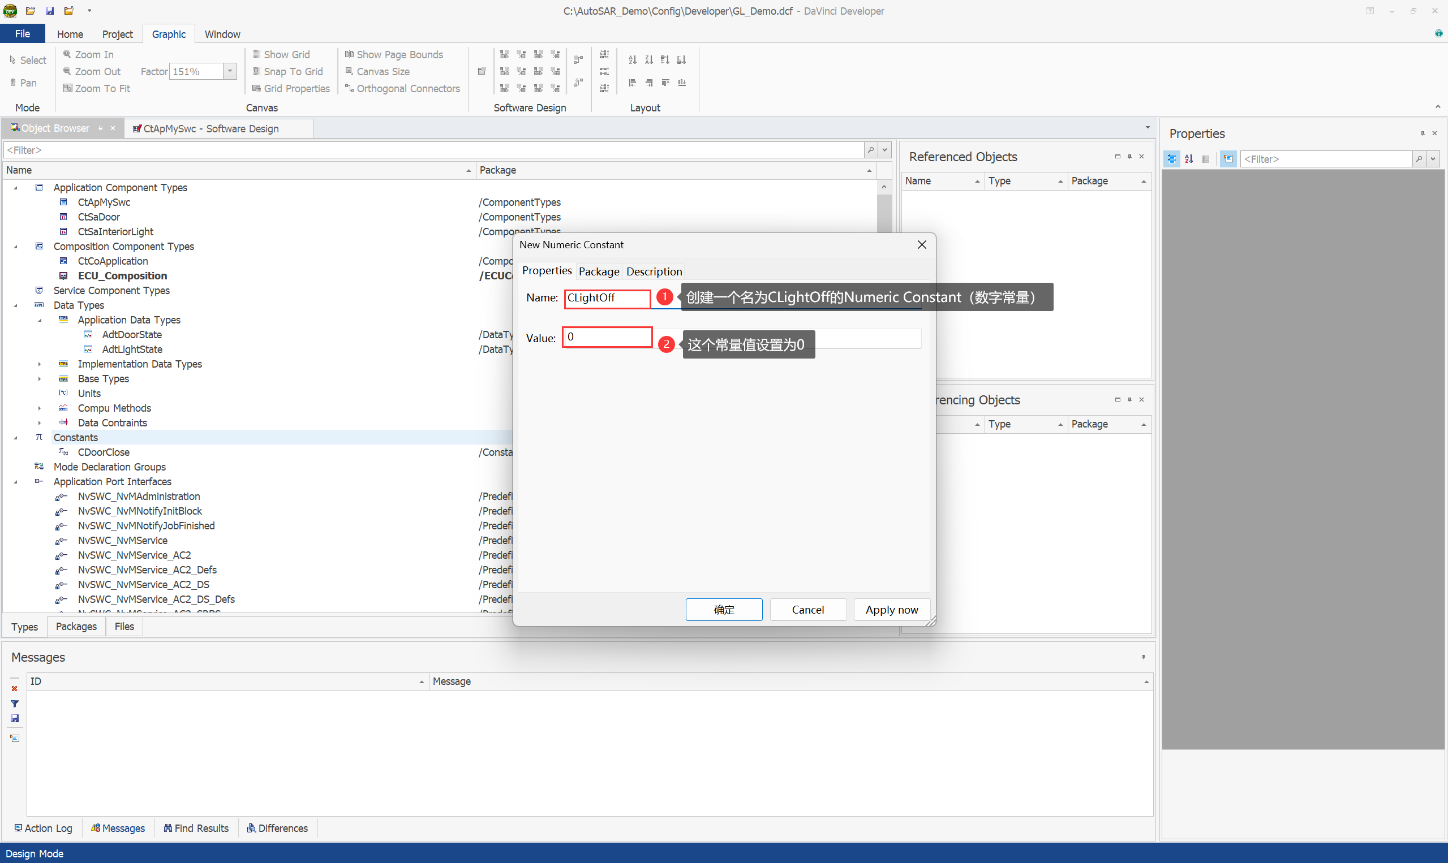Screen dimensions: 1448x863
Task: Click the Apply now button
Action: click(x=891, y=610)
